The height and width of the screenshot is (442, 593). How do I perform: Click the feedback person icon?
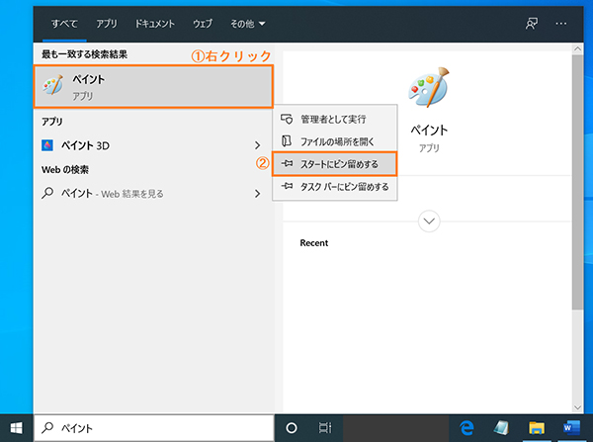coord(532,24)
